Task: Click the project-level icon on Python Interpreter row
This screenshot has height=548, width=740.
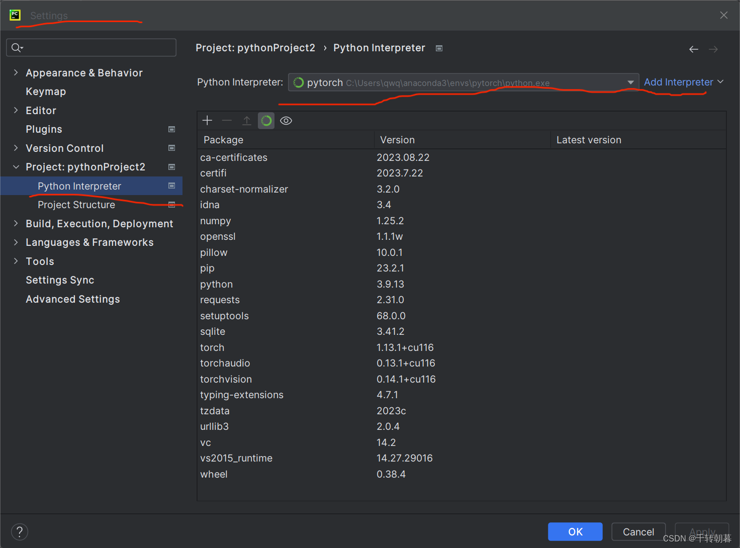Action: point(171,186)
